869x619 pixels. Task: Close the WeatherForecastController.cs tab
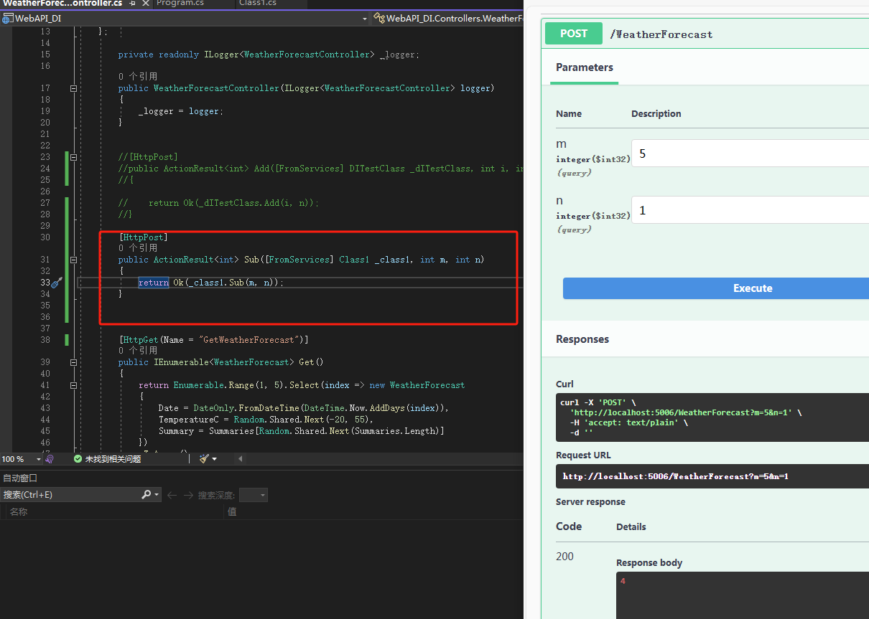[146, 4]
